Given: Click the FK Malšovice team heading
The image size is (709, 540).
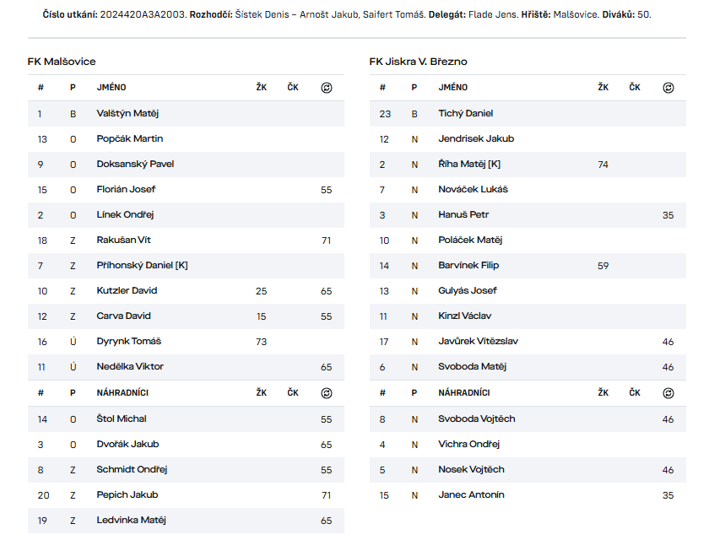Looking at the screenshot, I should [x=62, y=62].
